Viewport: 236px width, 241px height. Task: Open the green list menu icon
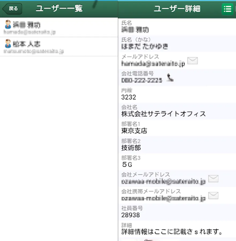coord(227,9)
